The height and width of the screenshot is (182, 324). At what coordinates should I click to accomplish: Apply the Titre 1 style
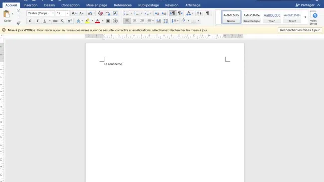click(x=272, y=17)
